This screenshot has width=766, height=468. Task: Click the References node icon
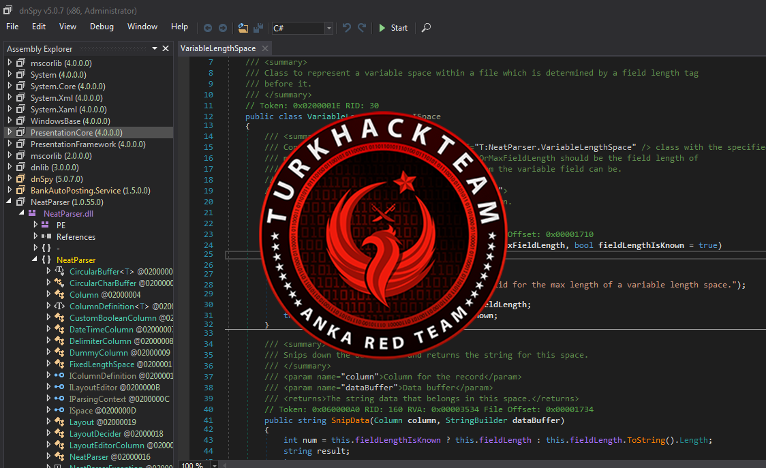pyautogui.click(x=46, y=236)
